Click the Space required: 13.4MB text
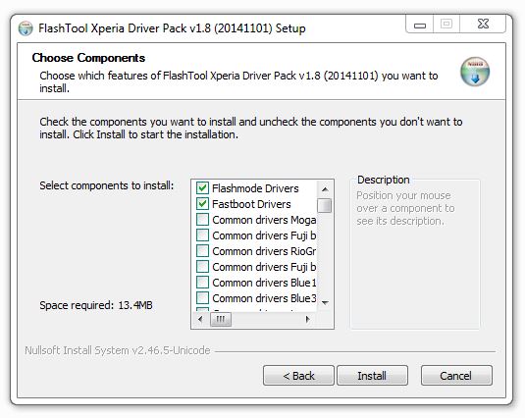 [x=96, y=305]
